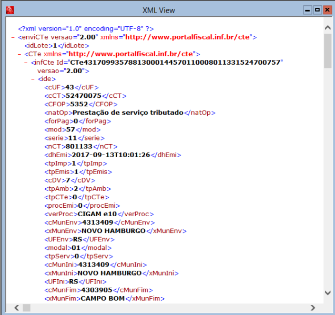Click xMunIni value NOVO HAMBURGO
This screenshot has width=335, height=315.
109,273
